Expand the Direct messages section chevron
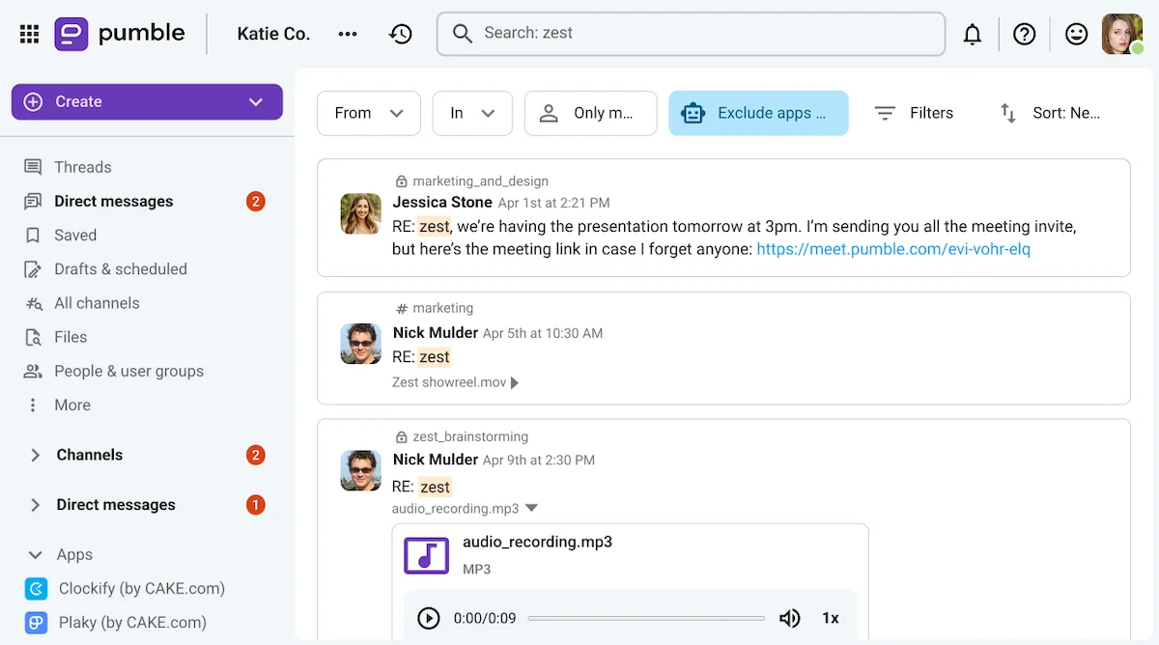This screenshot has width=1159, height=645. tap(35, 505)
